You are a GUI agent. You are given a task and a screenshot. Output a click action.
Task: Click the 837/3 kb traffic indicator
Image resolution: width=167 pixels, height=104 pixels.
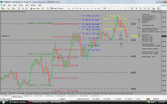click(156, 99)
